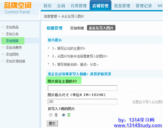Select 添加相册 in the sidebar
Viewport: 163px width, 128px height.
pos(12,41)
